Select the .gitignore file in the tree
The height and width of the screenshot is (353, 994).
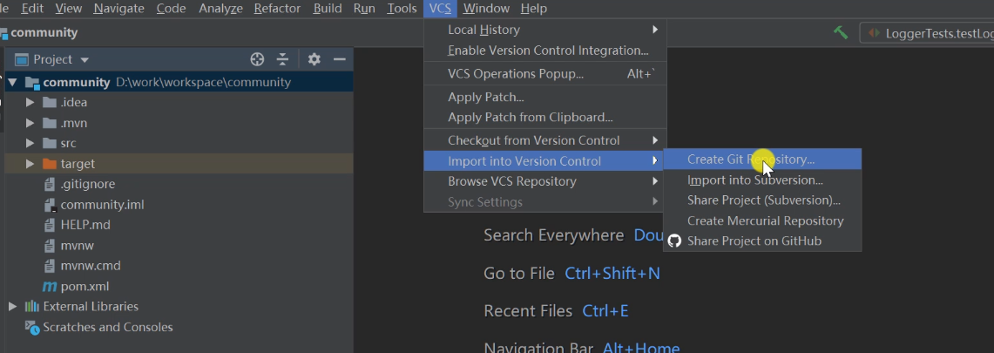pos(87,185)
